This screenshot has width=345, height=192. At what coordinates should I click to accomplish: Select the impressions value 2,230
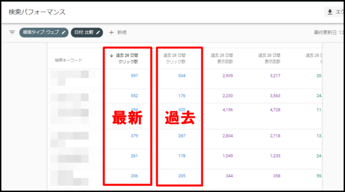pos(228,95)
